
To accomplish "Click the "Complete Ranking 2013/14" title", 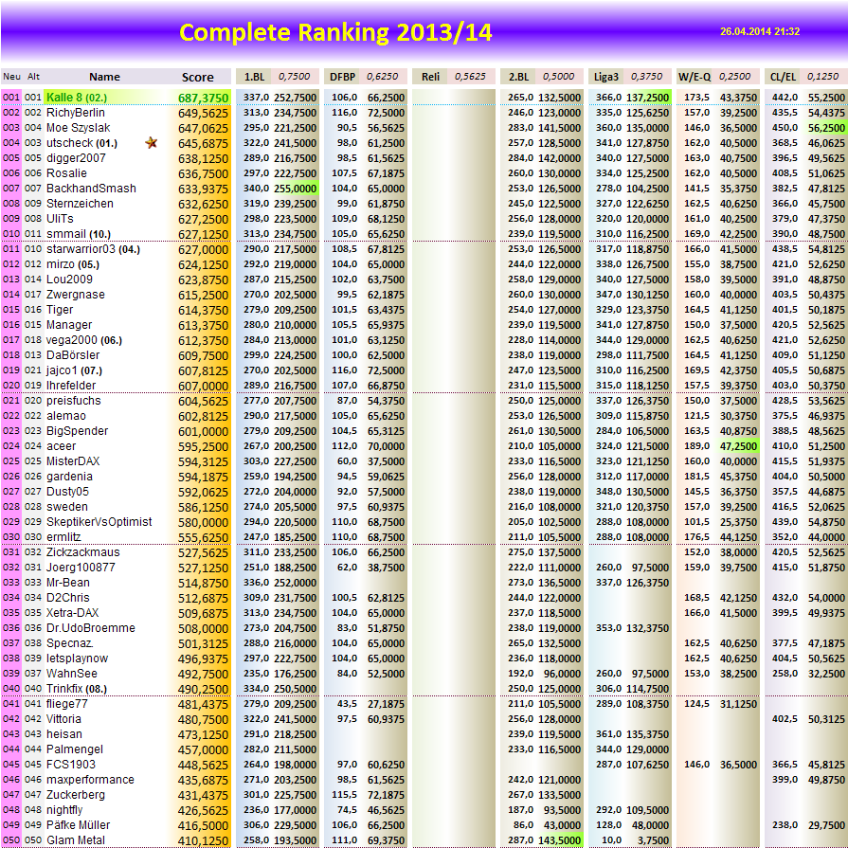I will click(x=335, y=32).
